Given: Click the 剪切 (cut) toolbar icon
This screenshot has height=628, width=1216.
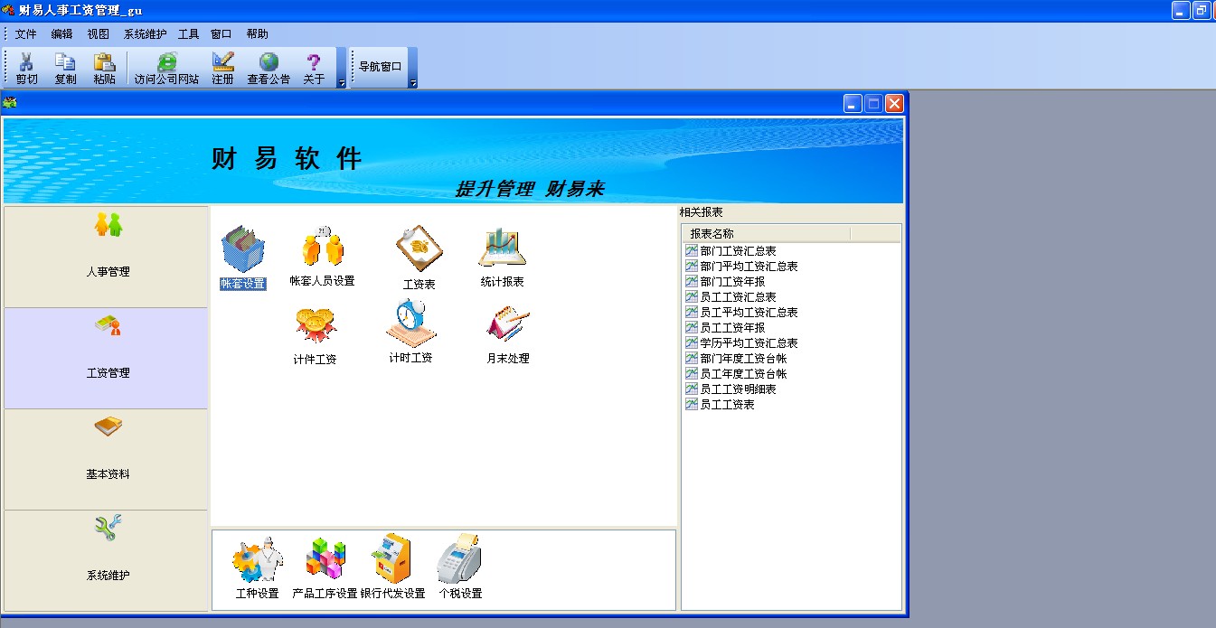Looking at the screenshot, I should click(26, 68).
